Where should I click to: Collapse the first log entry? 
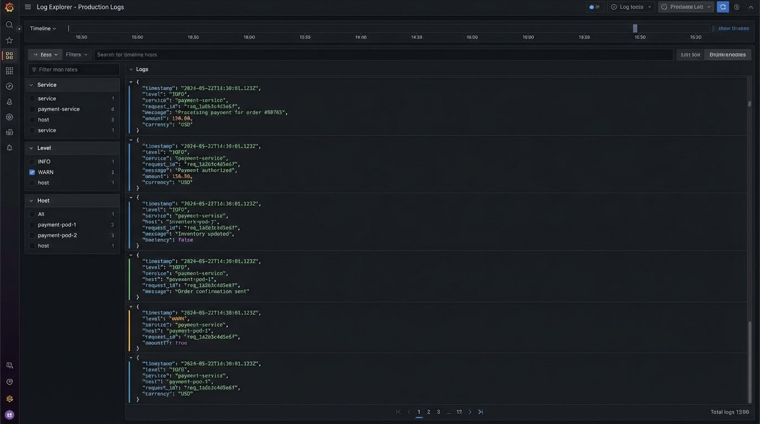point(131,81)
